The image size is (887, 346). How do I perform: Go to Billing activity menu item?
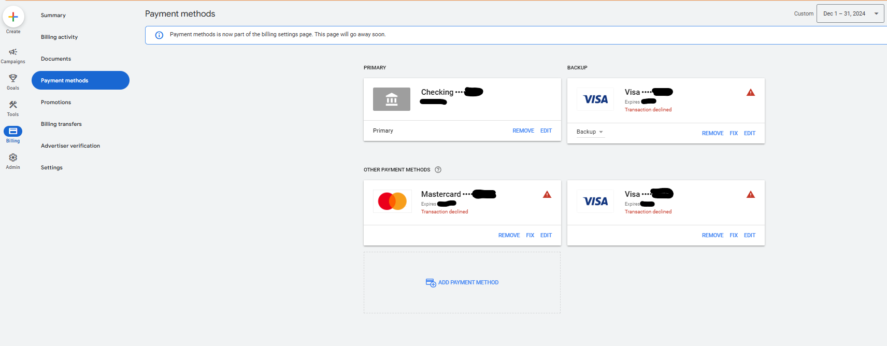pyautogui.click(x=59, y=37)
